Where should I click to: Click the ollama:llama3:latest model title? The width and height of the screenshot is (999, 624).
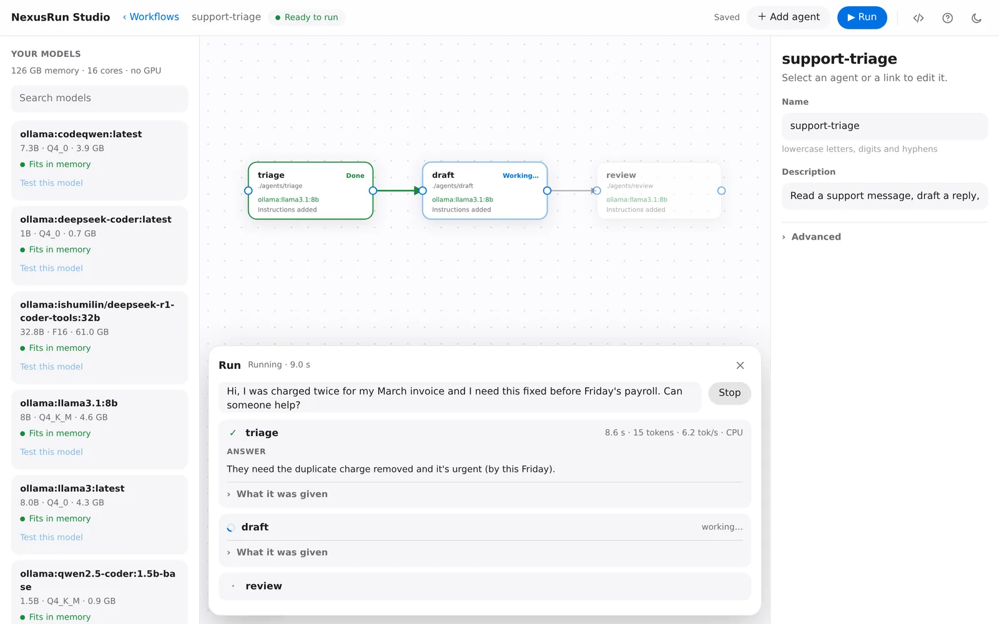point(72,489)
